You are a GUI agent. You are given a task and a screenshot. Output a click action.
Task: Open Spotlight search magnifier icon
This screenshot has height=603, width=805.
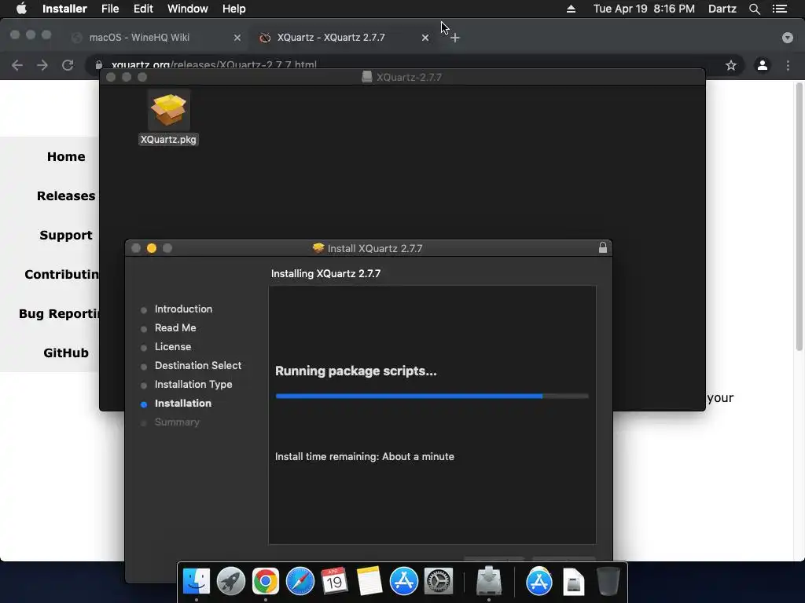pos(754,9)
